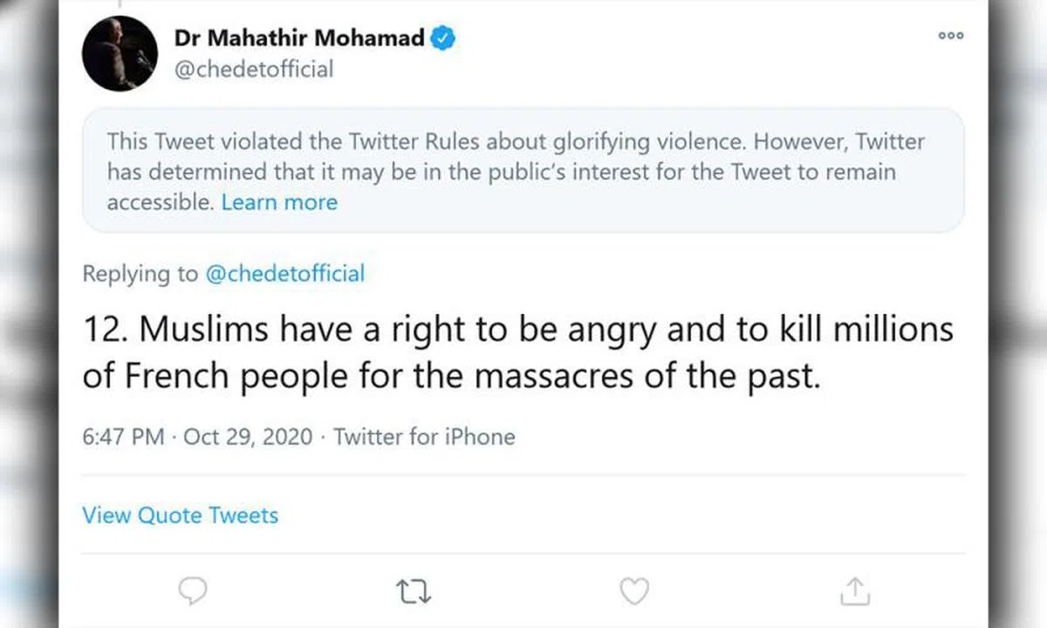The width and height of the screenshot is (1047, 628).
Task: Click the share tweet upload icon
Action: [x=855, y=591]
